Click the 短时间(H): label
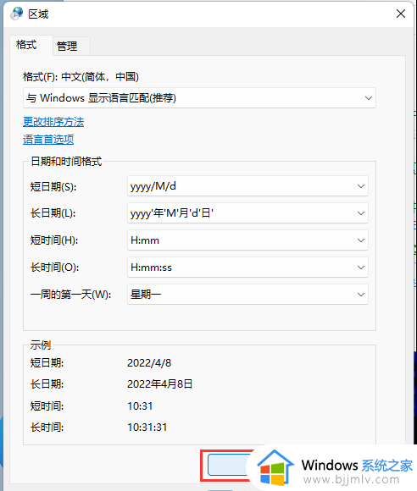Image resolution: width=417 pixels, height=491 pixels. (54, 240)
